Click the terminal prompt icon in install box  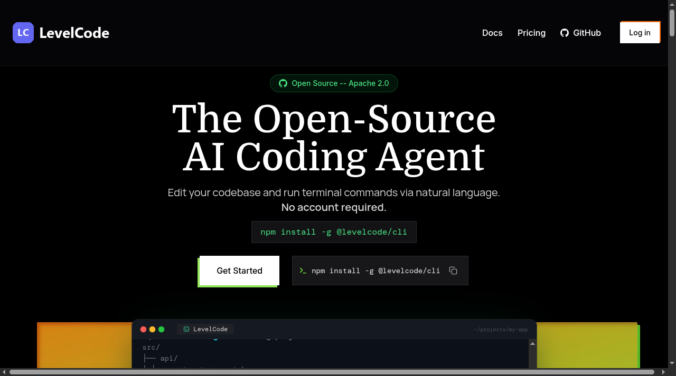coord(303,271)
